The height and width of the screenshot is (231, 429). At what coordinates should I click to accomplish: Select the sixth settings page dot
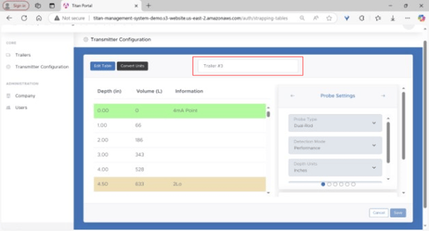coord(353,184)
